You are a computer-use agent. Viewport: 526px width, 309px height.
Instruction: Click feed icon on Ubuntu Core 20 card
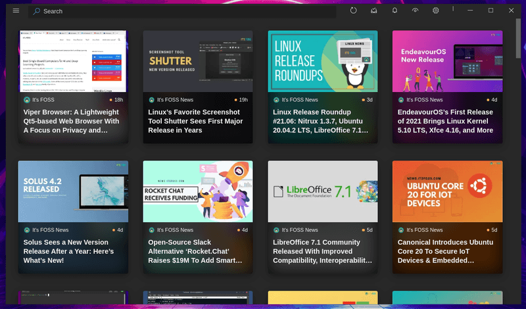click(x=401, y=230)
